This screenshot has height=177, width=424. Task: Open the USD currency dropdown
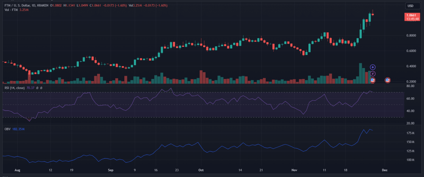(411, 6)
